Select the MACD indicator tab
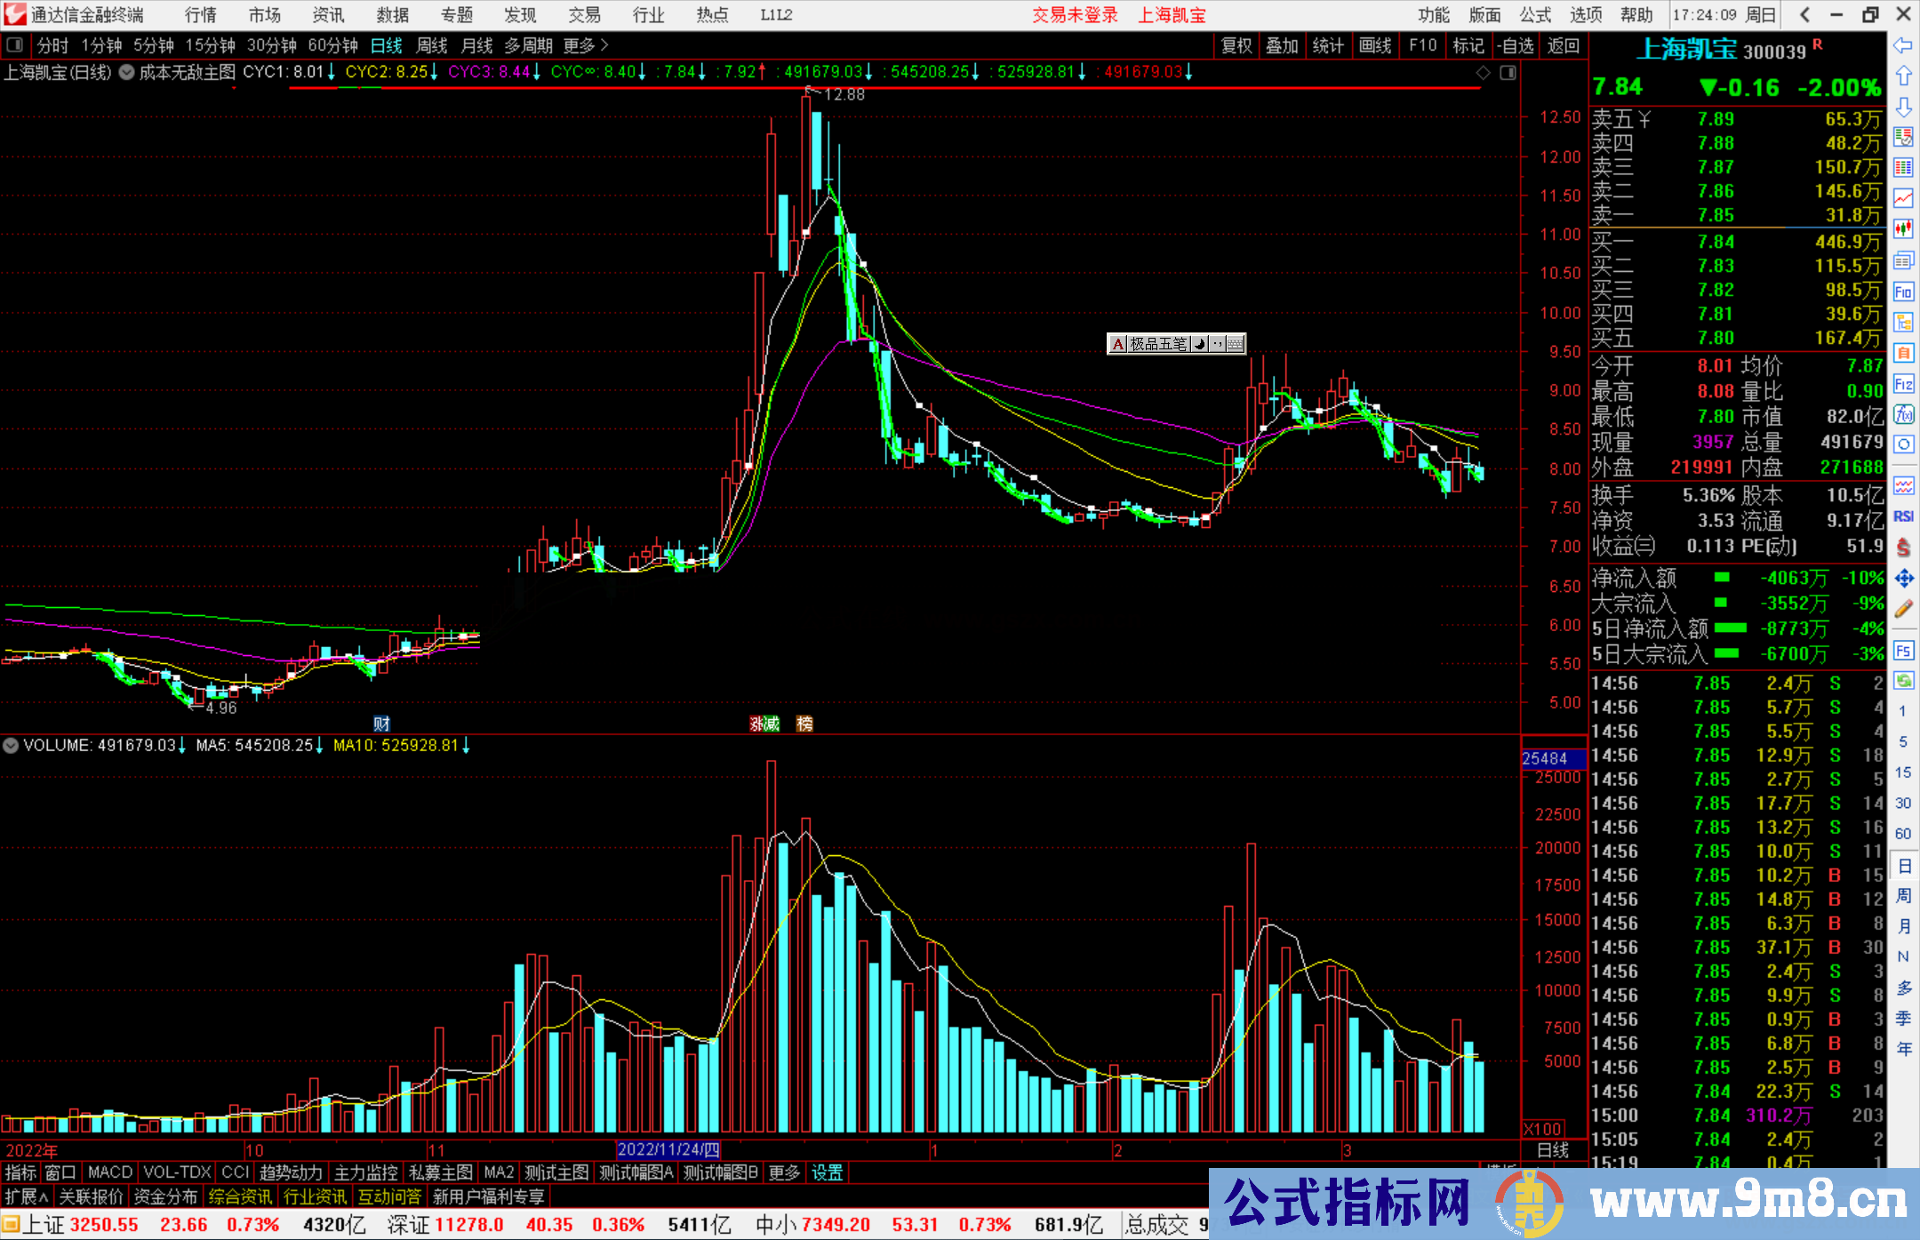The width and height of the screenshot is (1920, 1240). tap(110, 1173)
